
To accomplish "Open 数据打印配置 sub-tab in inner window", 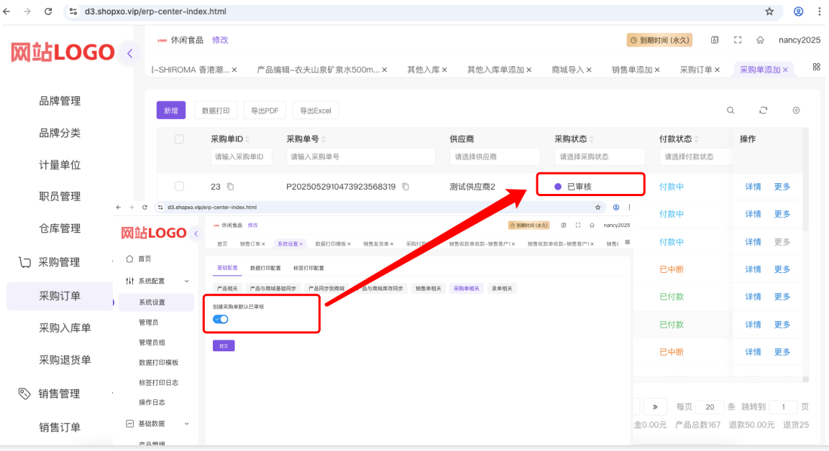I will (265, 268).
